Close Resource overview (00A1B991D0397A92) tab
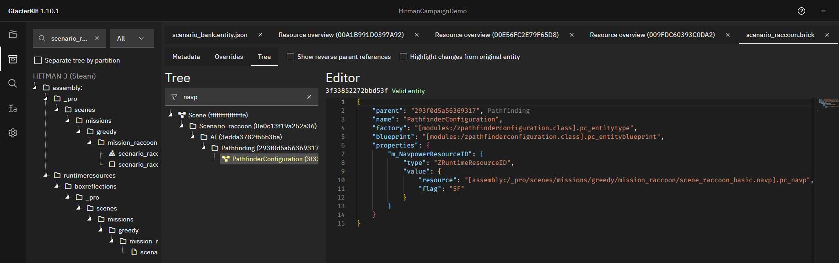The image size is (839, 263). tap(417, 35)
